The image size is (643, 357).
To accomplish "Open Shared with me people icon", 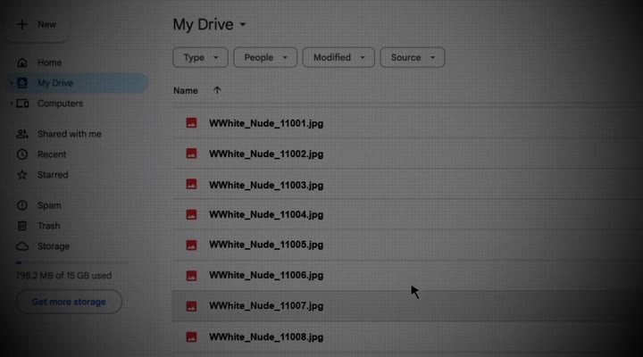I will (x=22, y=134).
